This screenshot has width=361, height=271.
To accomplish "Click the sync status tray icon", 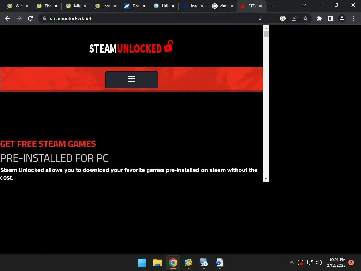I will point(300,263).
